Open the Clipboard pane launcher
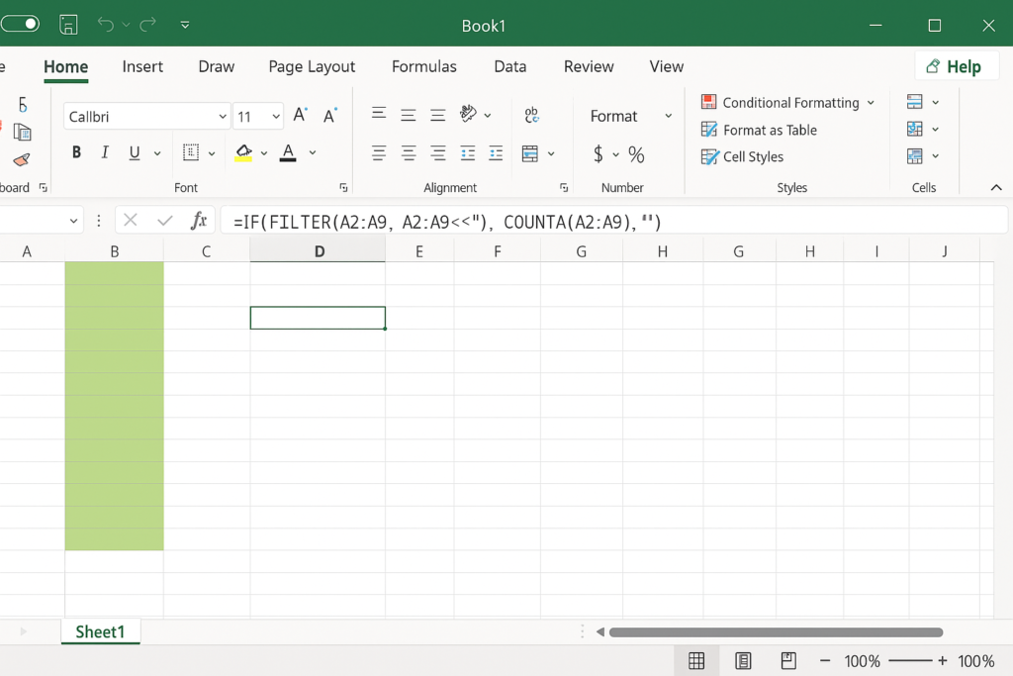The image size is (1013, 676). (44, 187)
